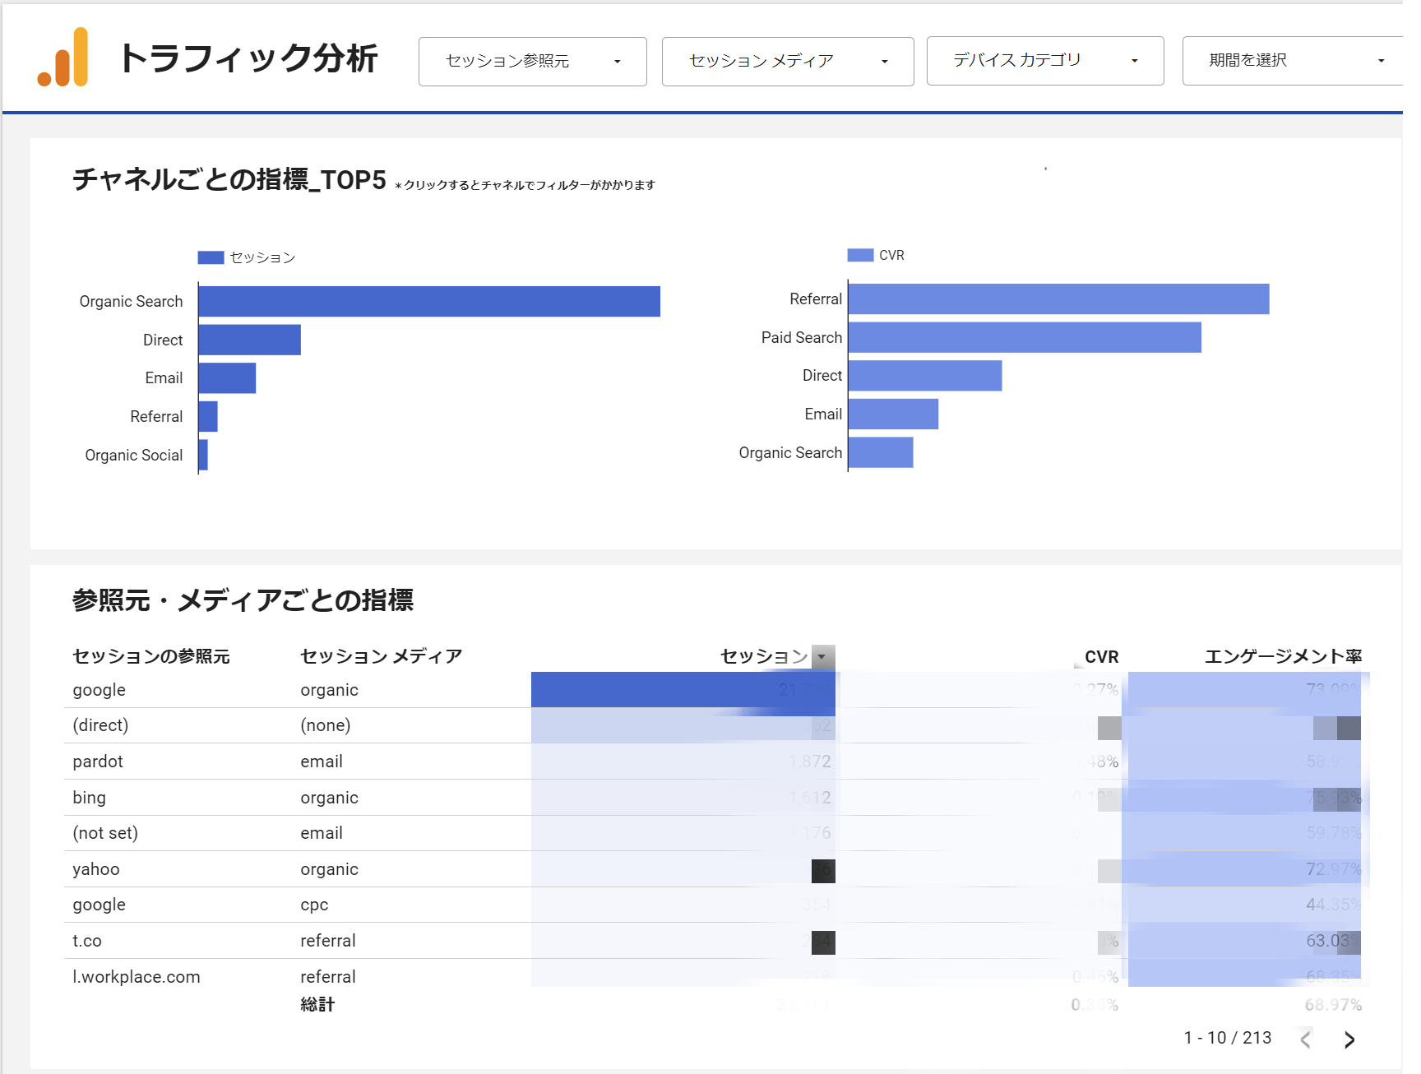Click previous page arrow in table pagination
Image resolution: width=1421 pixels, height=1074 pixels.
click(1305, 1039)
